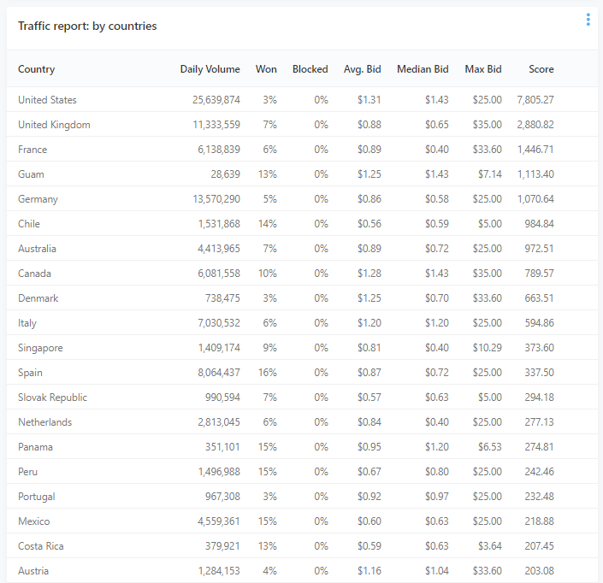Click Canada's score value 789.57
The width and height of the screenshot is (603, 583).
pos(539,274)
